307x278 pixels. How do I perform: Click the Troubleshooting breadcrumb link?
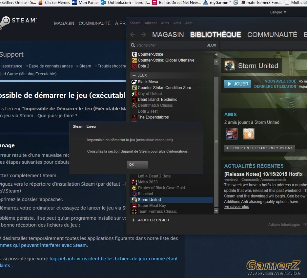[112, 66]
